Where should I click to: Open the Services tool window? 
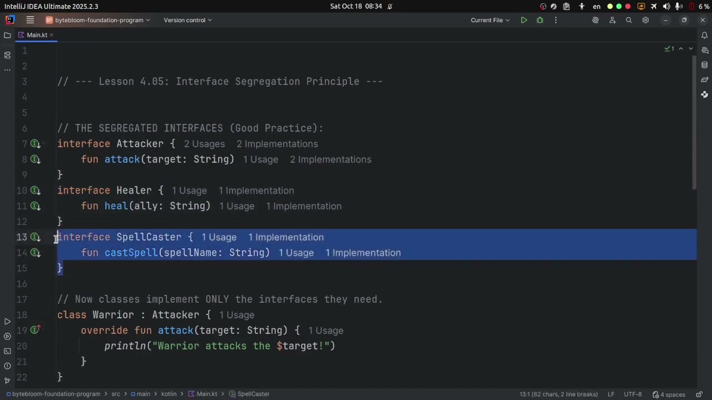tap(7, 336)
